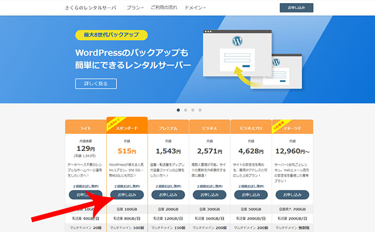Click the 容量 100GB cell

(127, 209)
